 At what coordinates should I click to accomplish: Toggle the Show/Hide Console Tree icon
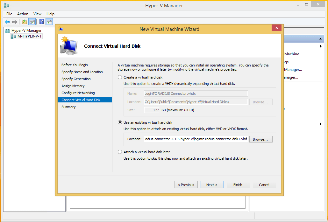[32, 22]
